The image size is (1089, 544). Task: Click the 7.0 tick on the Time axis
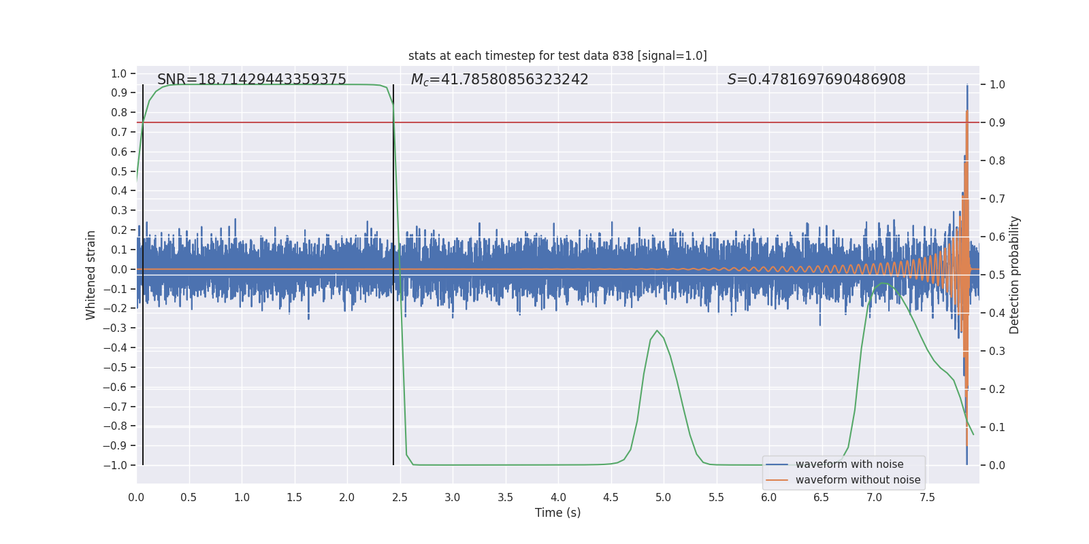[x=875, y=497]
